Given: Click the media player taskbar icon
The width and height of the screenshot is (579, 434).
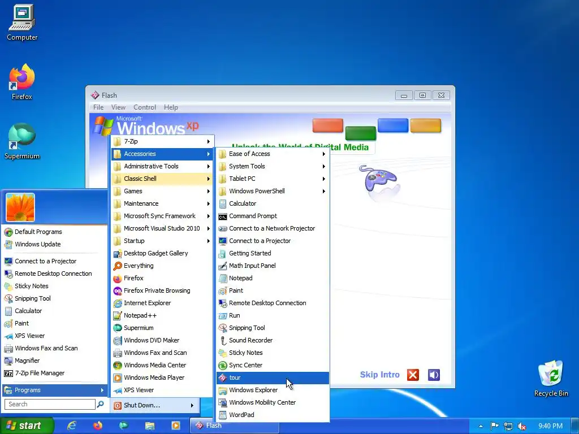Looking at the screenshot, I should click(176, 426).
